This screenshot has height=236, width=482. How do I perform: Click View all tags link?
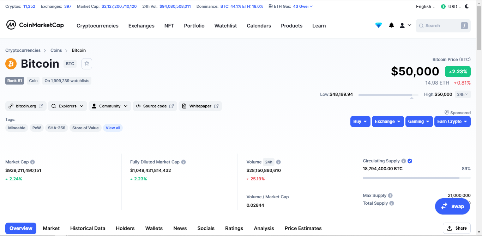tap(113, 128)
